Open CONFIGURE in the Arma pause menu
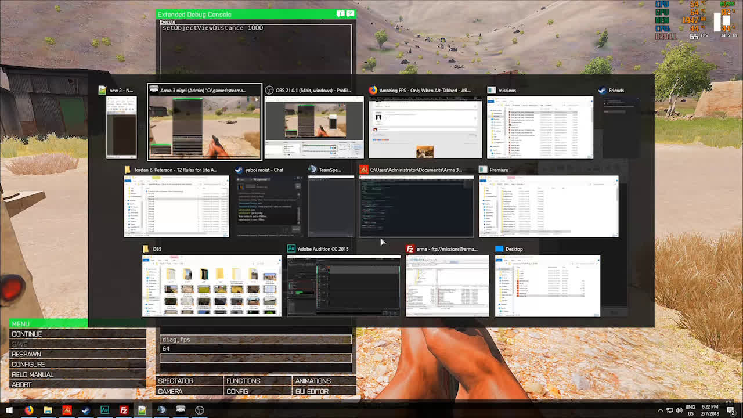 pos(78,364)
